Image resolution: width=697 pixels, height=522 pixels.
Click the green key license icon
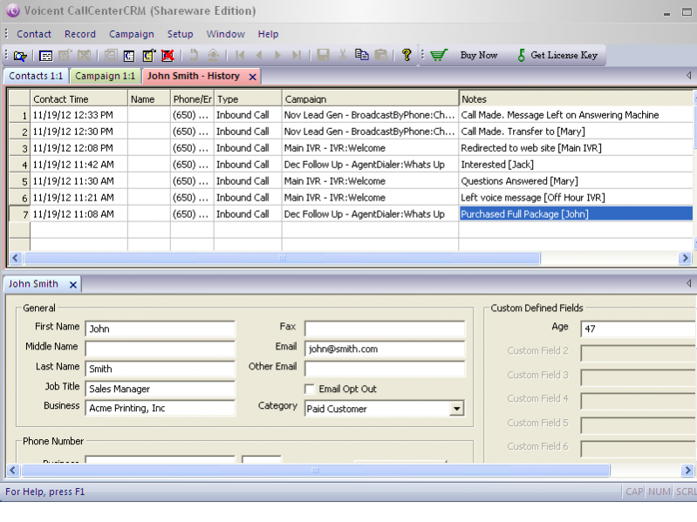tap(521, 56)
